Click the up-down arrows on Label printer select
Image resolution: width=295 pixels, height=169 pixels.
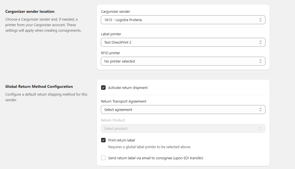pyautogui.click(x=260, y=42)
